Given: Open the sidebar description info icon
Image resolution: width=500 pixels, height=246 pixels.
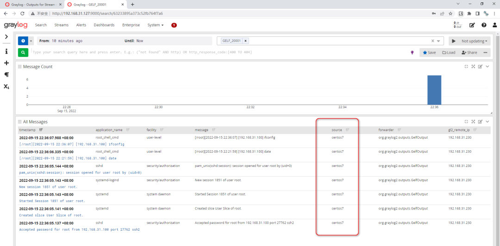Looking at the screenshot, I should (6, 51).
